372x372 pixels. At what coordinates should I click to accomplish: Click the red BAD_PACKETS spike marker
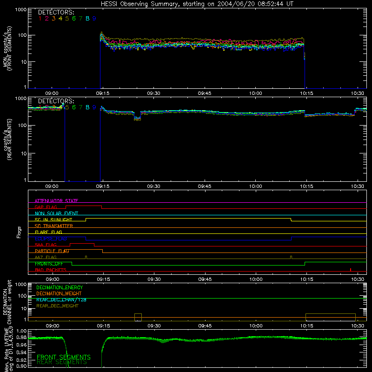351,270
